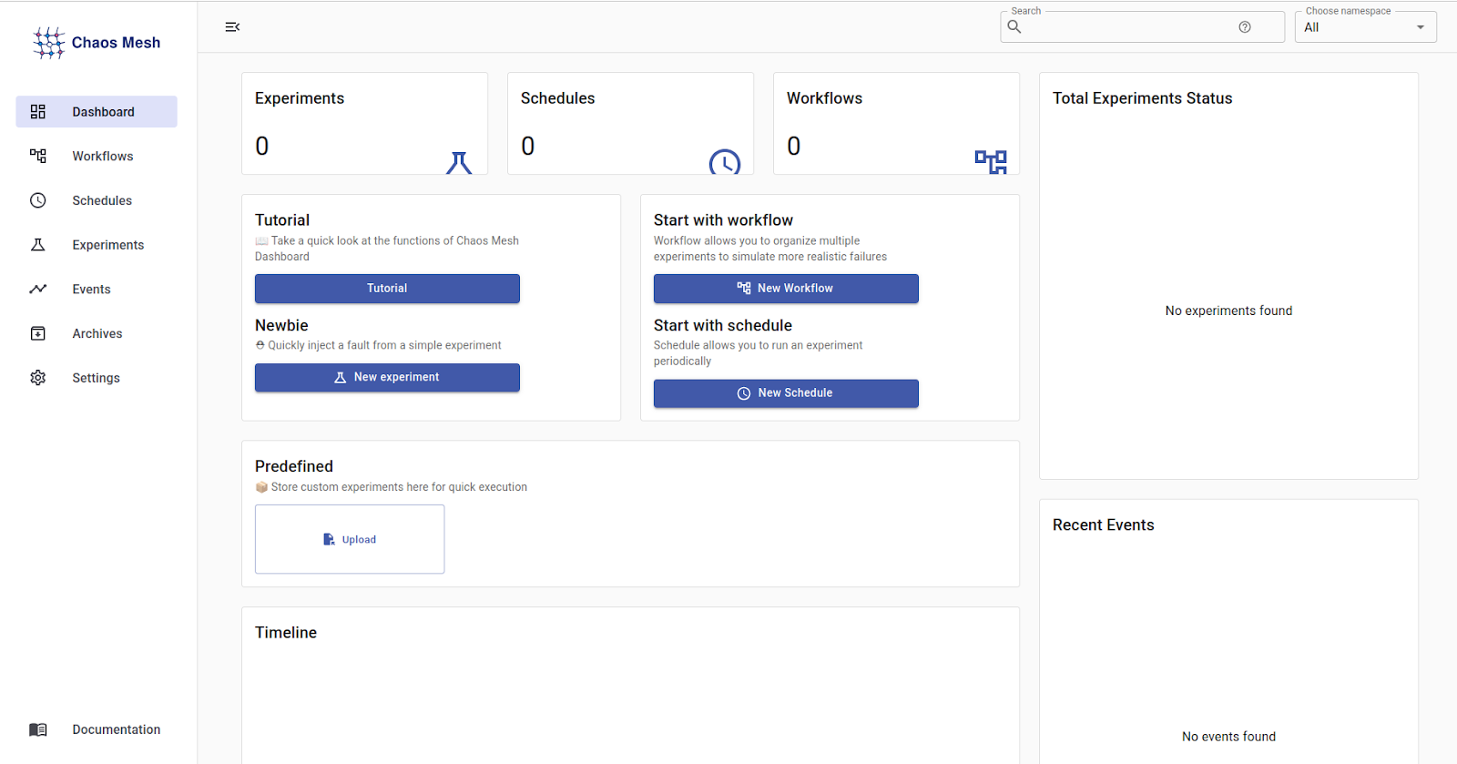Click the flask icon on the Experiments card
The height and width of the screenshot is (764, 1457).
(459, 162)
